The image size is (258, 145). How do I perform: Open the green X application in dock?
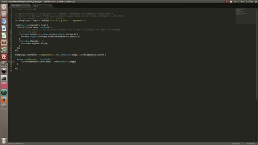click(x=4, y=50)
